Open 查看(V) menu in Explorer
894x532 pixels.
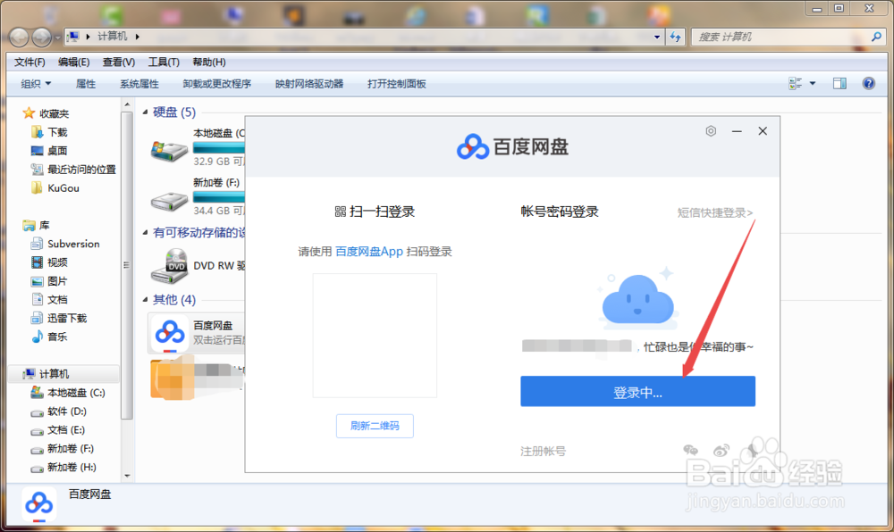click(x=119, y=62)
